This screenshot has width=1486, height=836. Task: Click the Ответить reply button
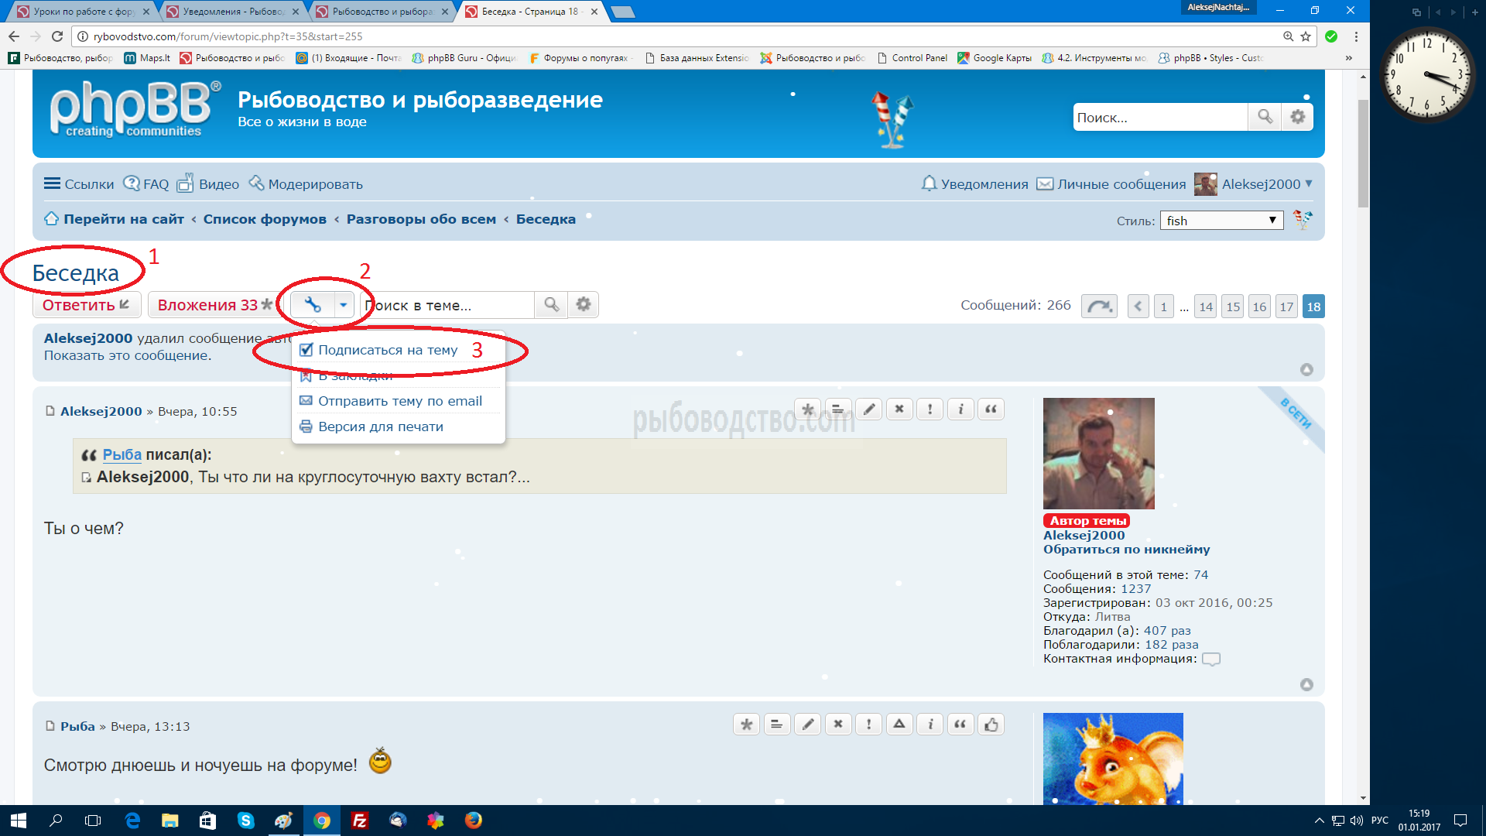(x=86, y=305)
